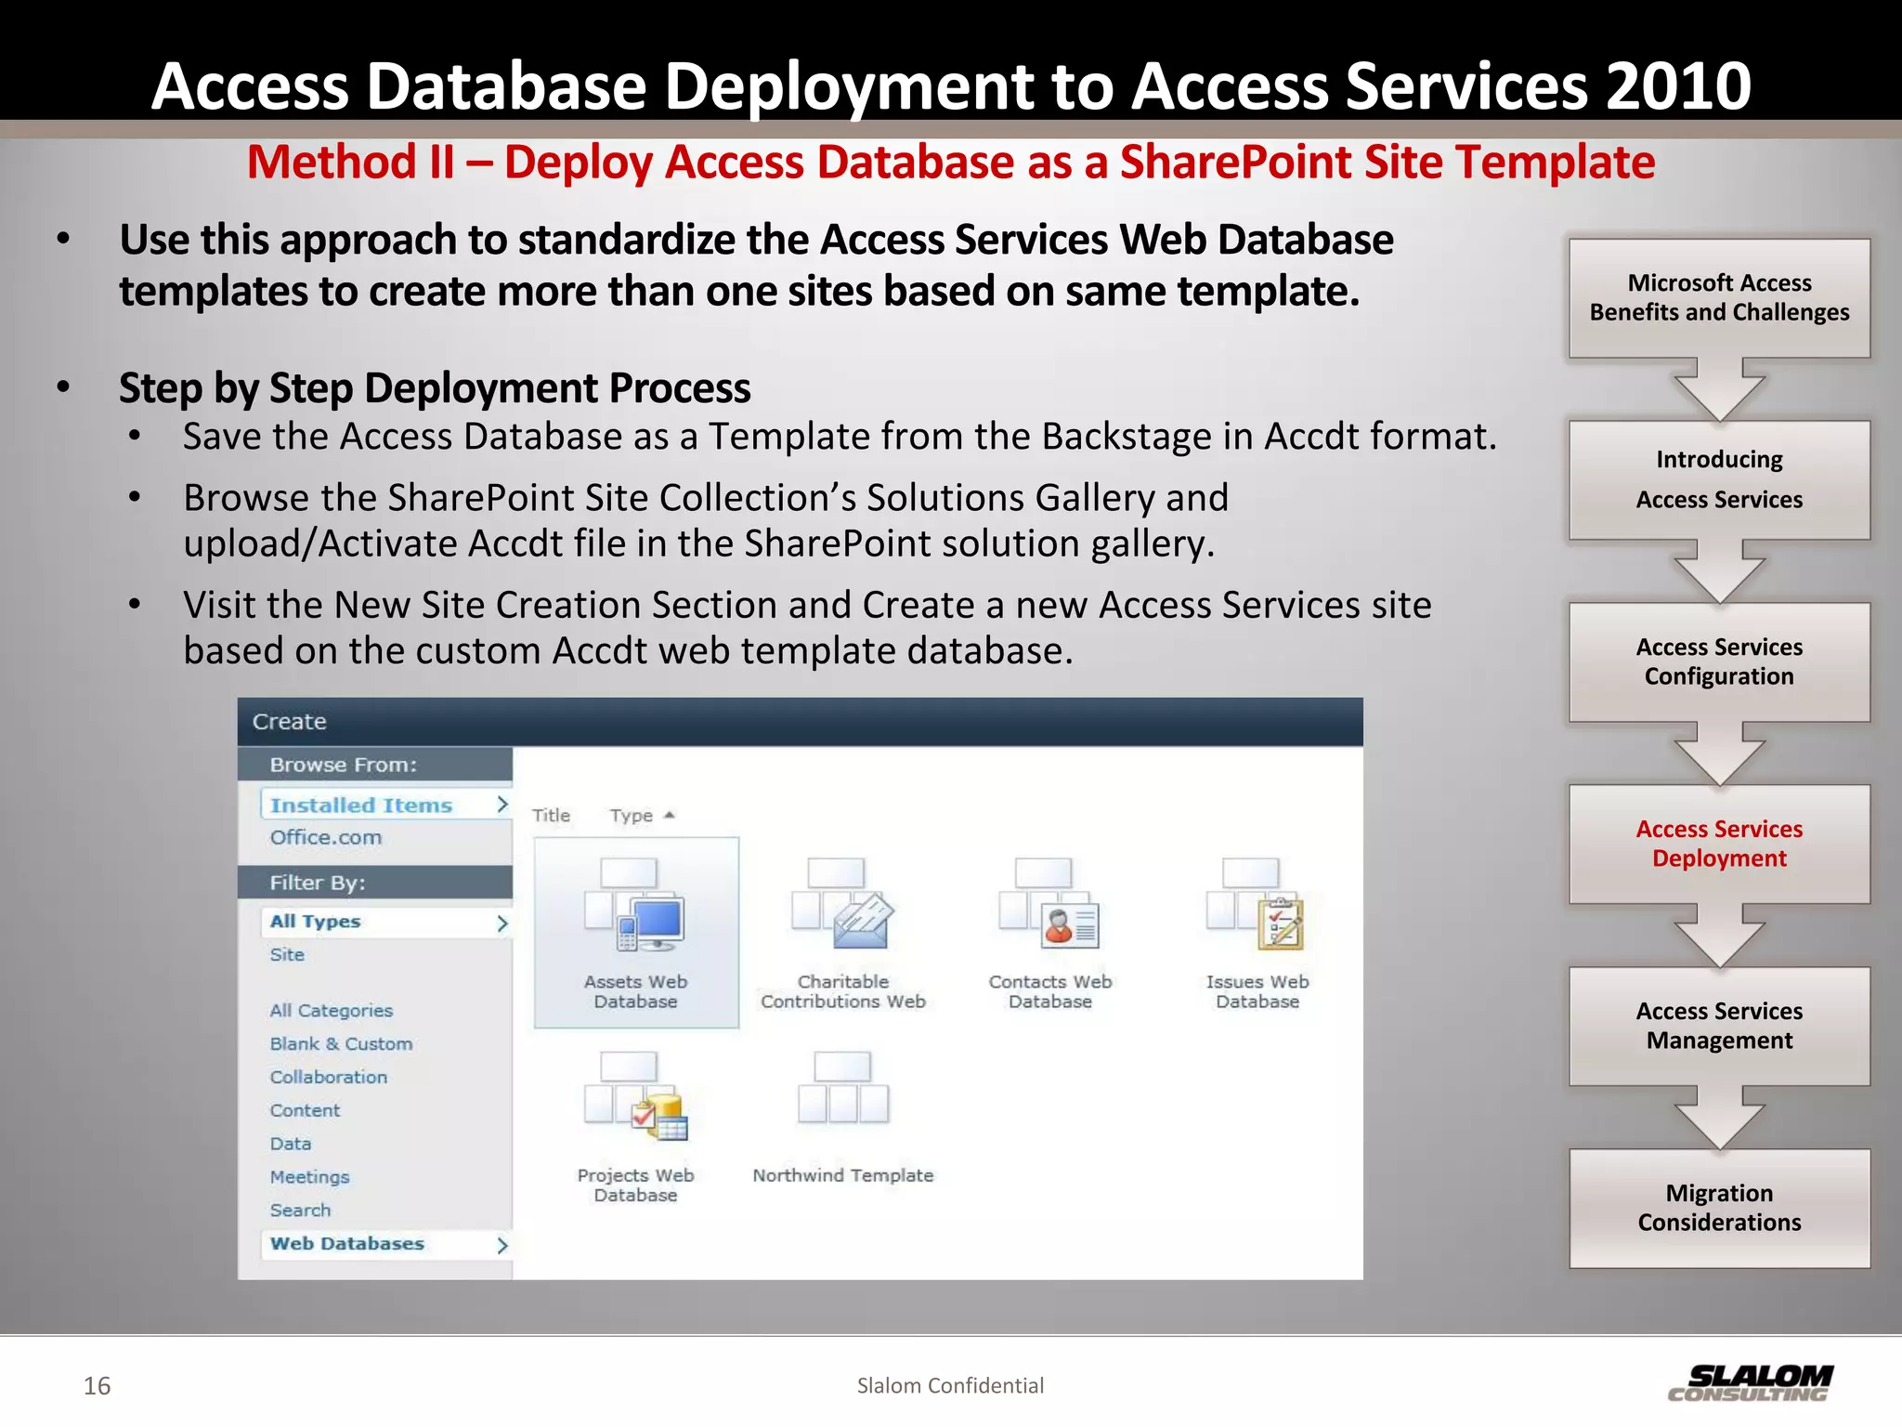Filter templates by Site type
Image resolution: width=1902 pixels, height=1427 pixels.
pyautogui.click(x=287, y=954)
